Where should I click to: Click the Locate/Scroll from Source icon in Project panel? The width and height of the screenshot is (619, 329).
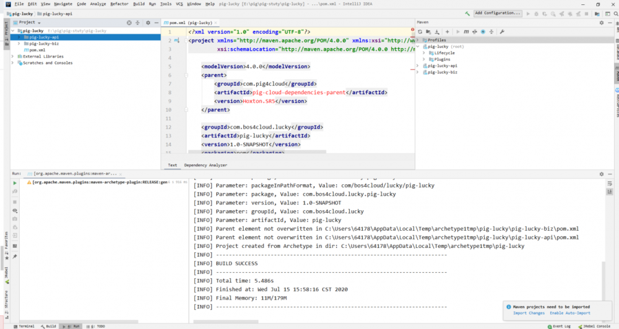(x=129, y=22)
